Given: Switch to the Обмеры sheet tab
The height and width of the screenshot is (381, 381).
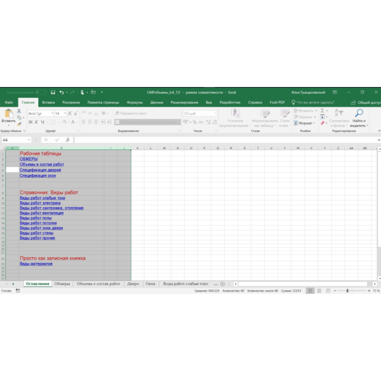Looking at the screenshot, I should 62,284.
